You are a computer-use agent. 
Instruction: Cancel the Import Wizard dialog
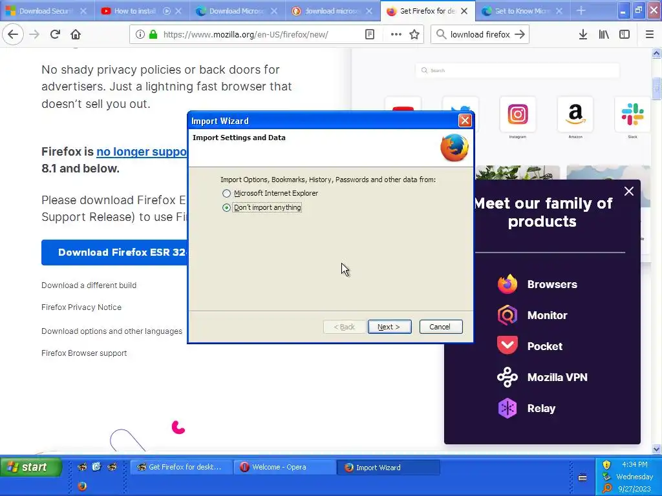pyautogui.click(x=441, y=327)
